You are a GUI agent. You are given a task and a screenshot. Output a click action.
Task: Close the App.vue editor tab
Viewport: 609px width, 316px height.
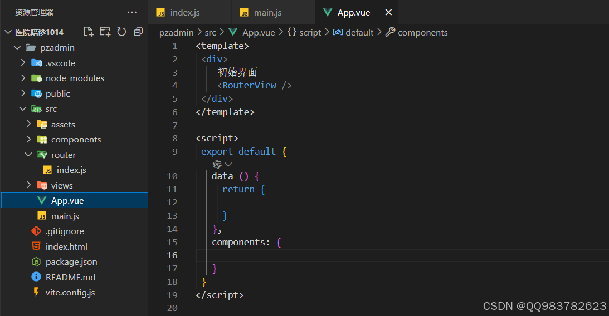coord(388,12)
